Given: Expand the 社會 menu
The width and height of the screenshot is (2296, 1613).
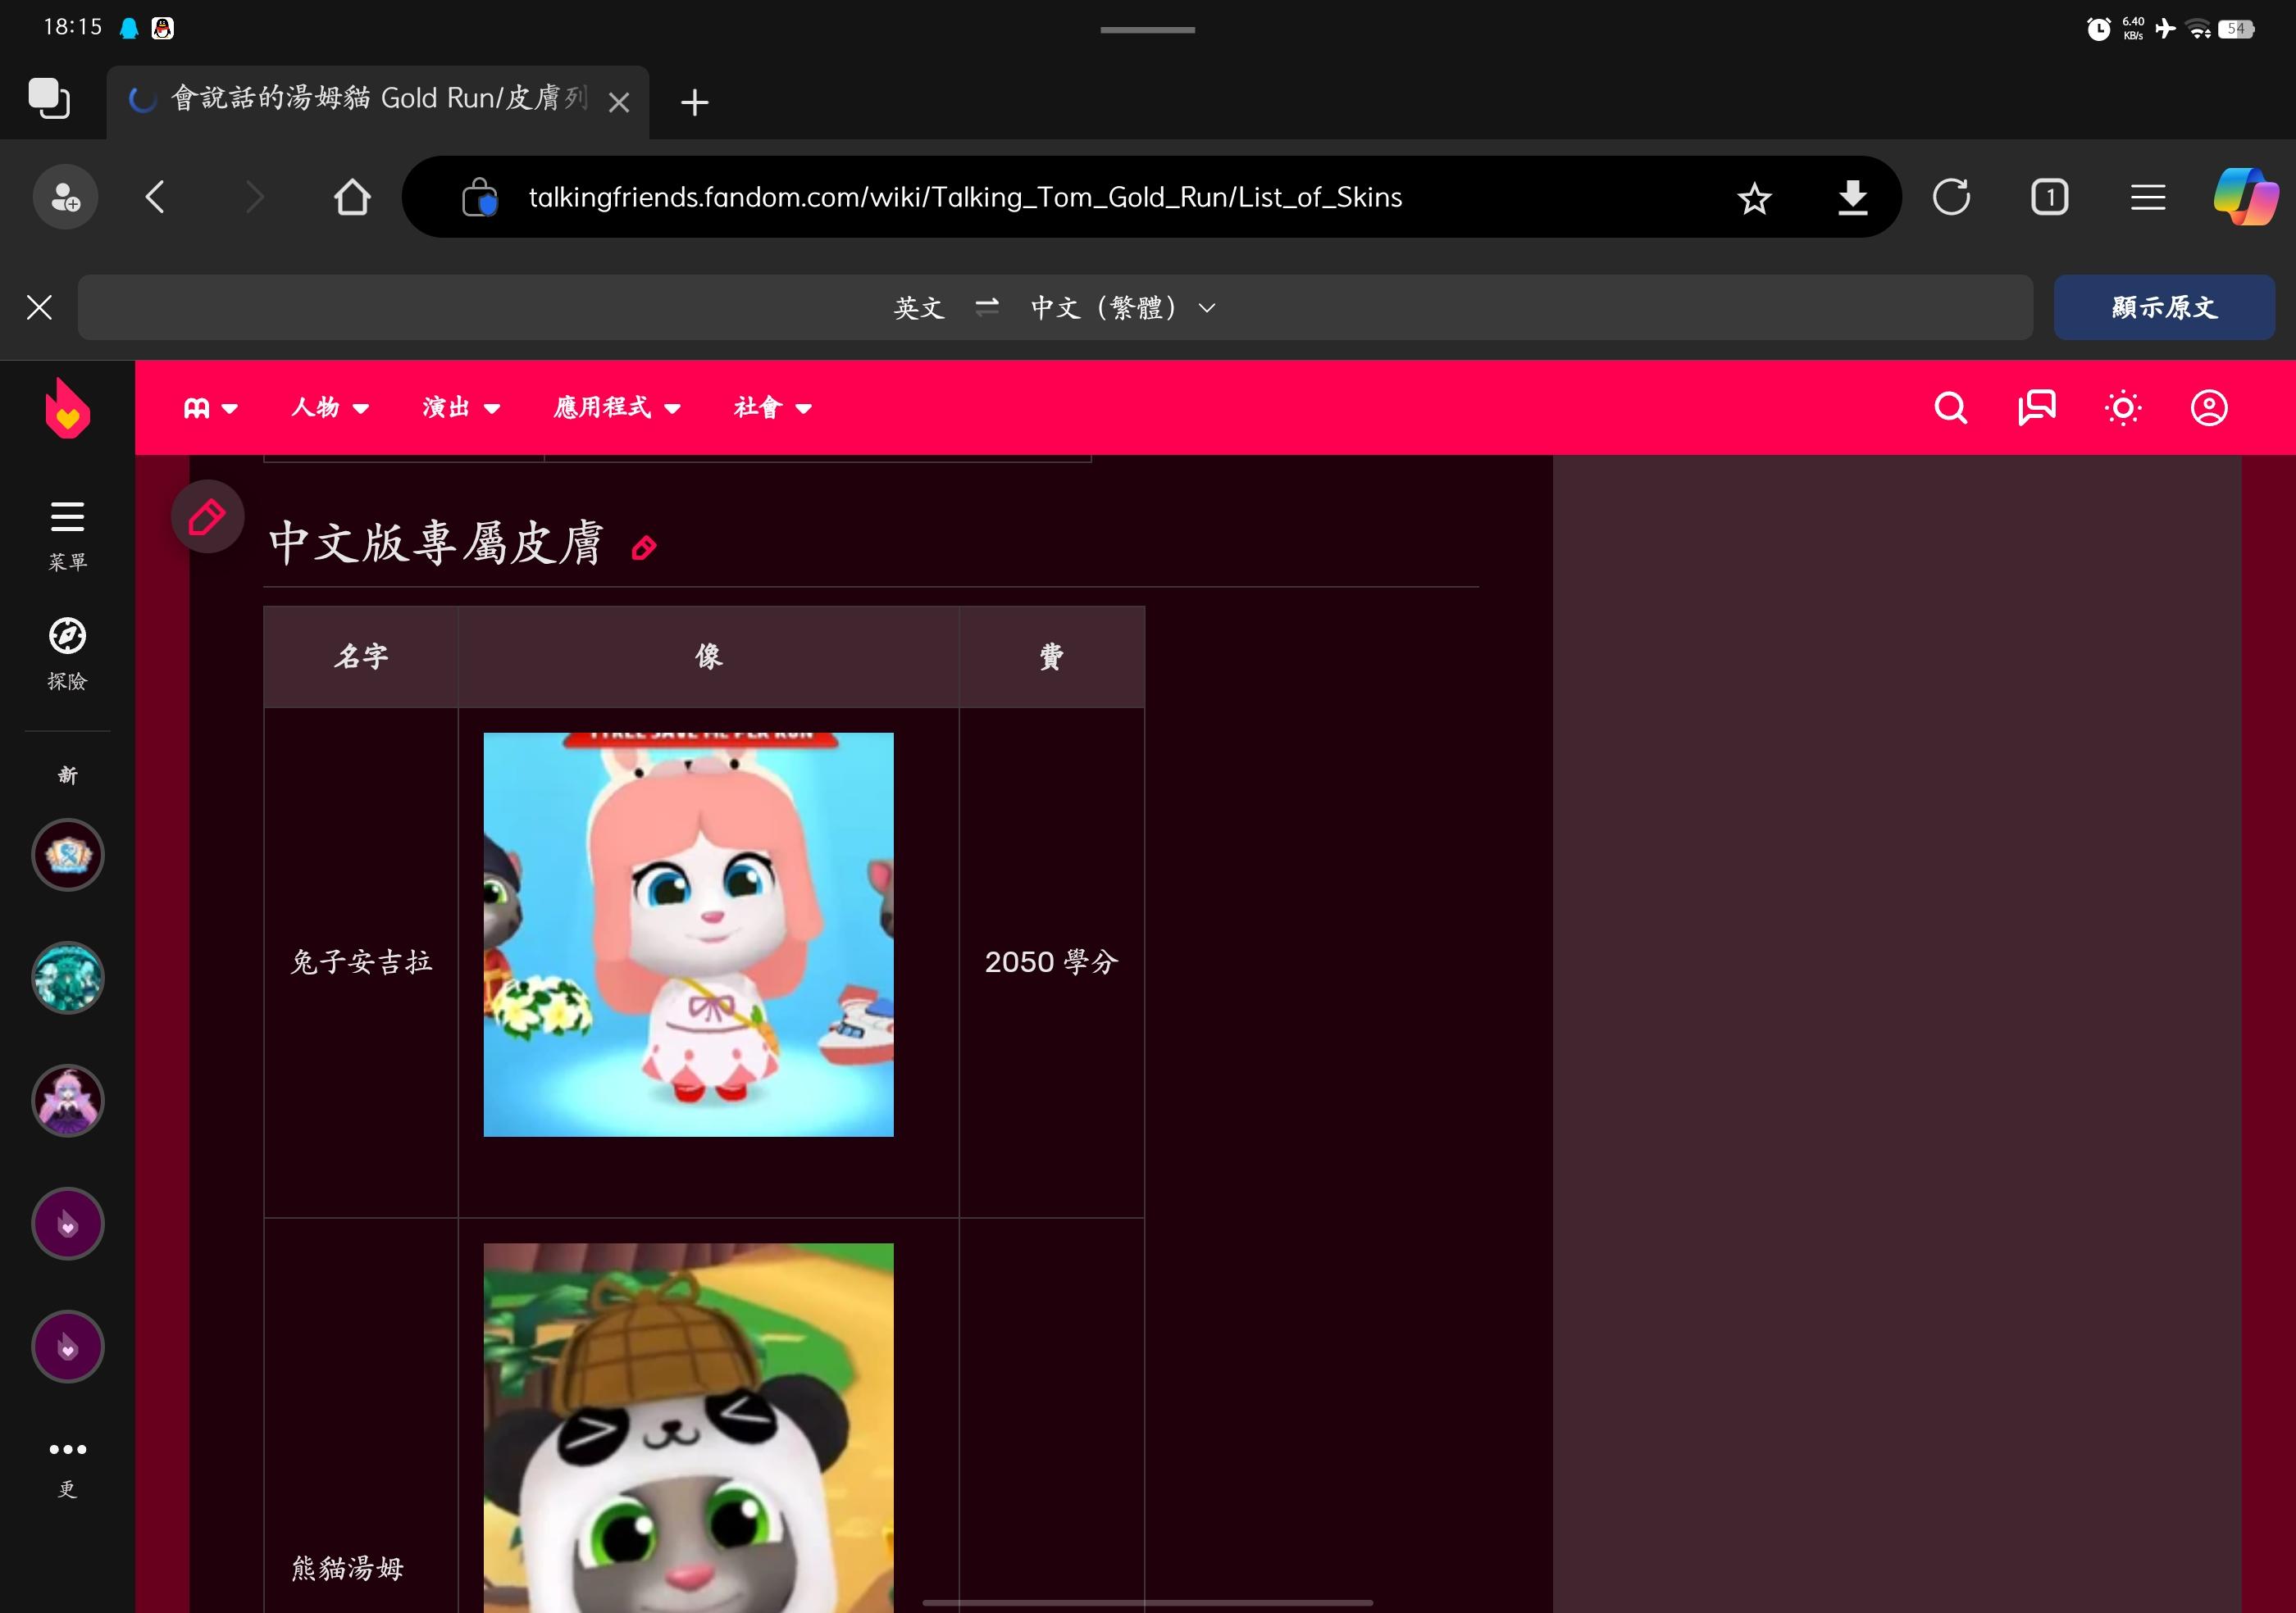Looking at the screenshot, I should point(773,407).
